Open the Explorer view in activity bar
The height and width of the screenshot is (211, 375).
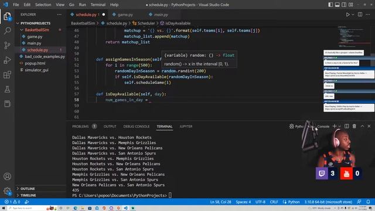7,16
